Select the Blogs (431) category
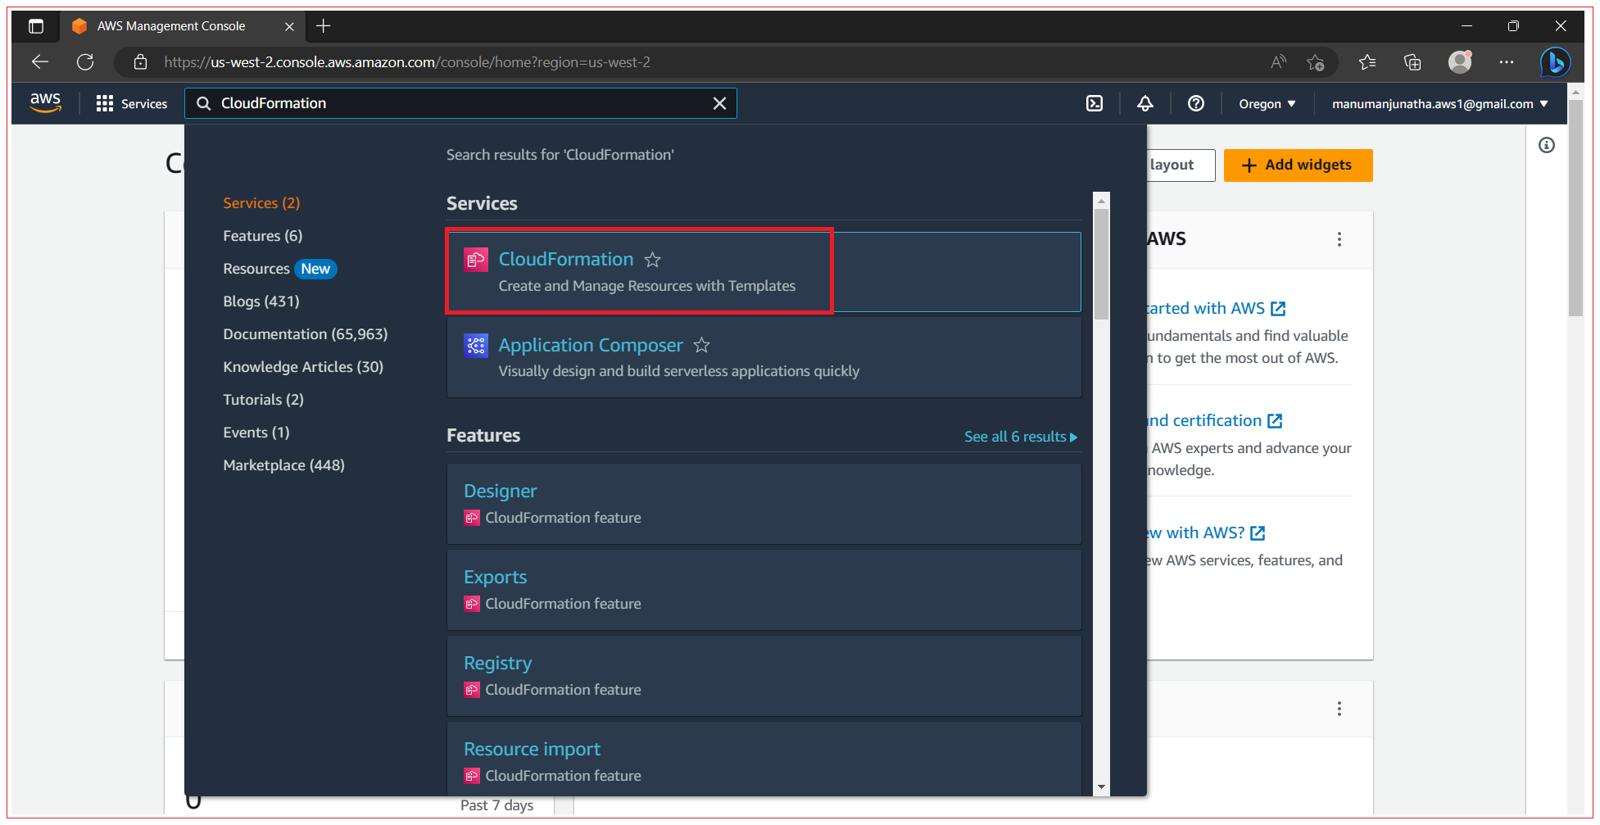Viewport: 1600px width, 825px height. pyautogui.click(x=261, y=301)
